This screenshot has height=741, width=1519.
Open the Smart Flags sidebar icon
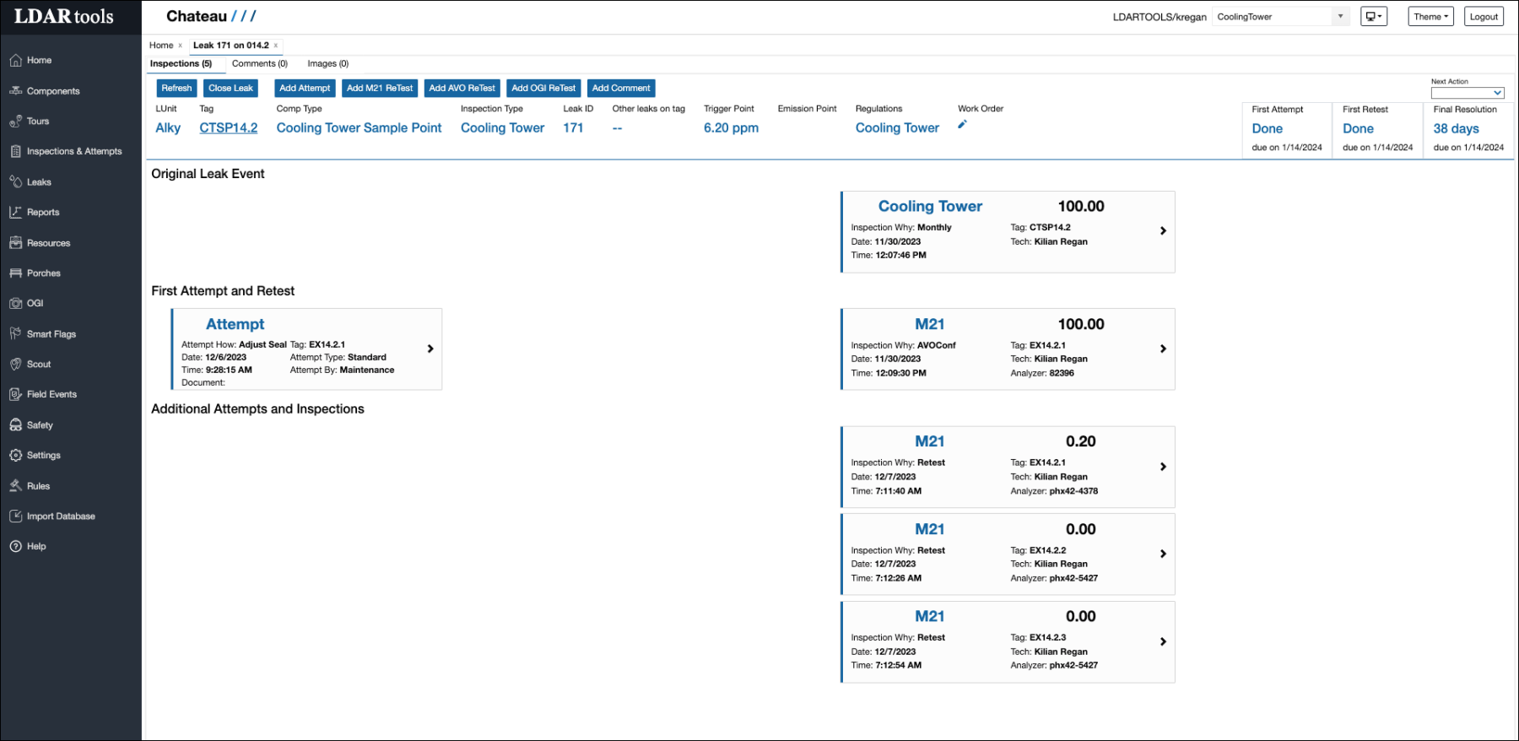click(x=16, y=333)
